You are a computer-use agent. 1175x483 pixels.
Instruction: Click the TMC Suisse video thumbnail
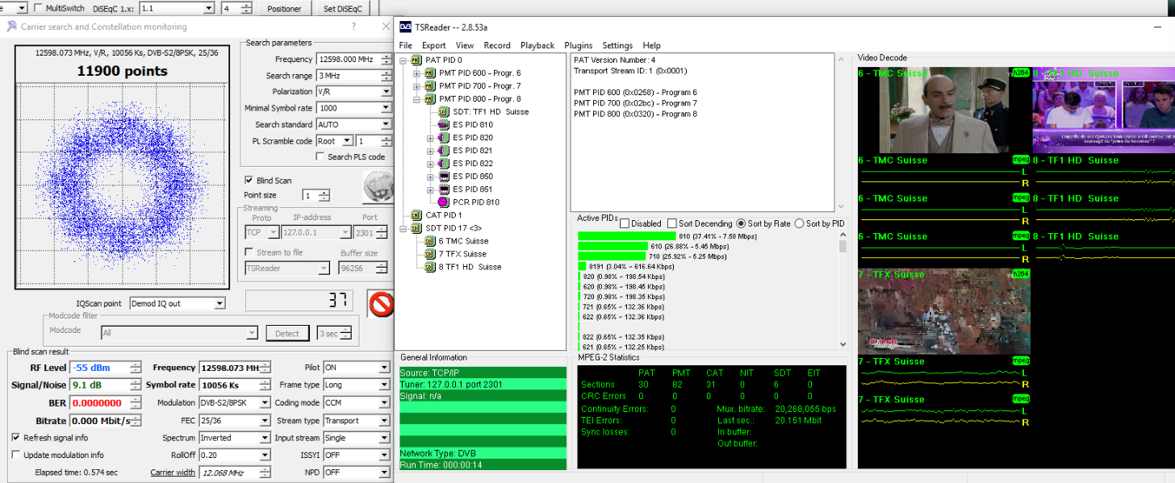coord(944,110)
